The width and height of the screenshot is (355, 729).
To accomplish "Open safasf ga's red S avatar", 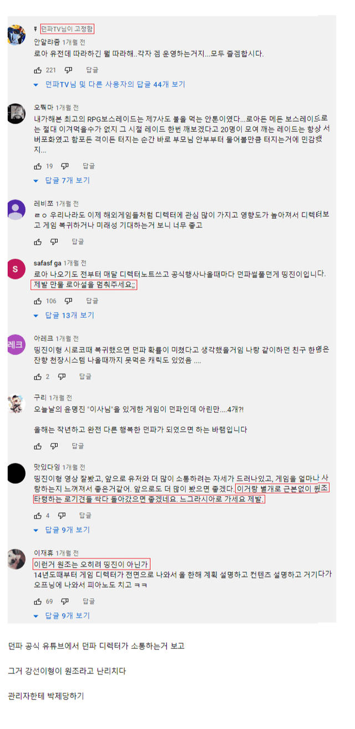I will 16,269.
